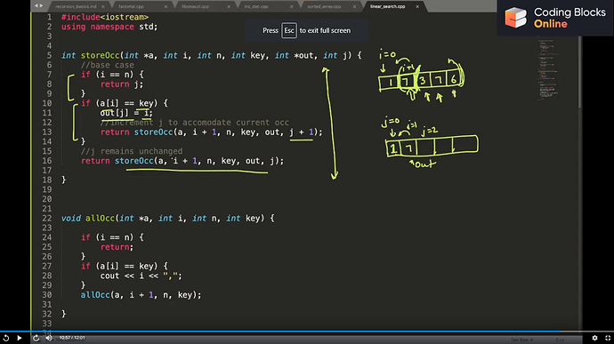The image size is (614, 344).
Task: Open the Tab Size selector in status bar
Action: [x=522, y=340]
